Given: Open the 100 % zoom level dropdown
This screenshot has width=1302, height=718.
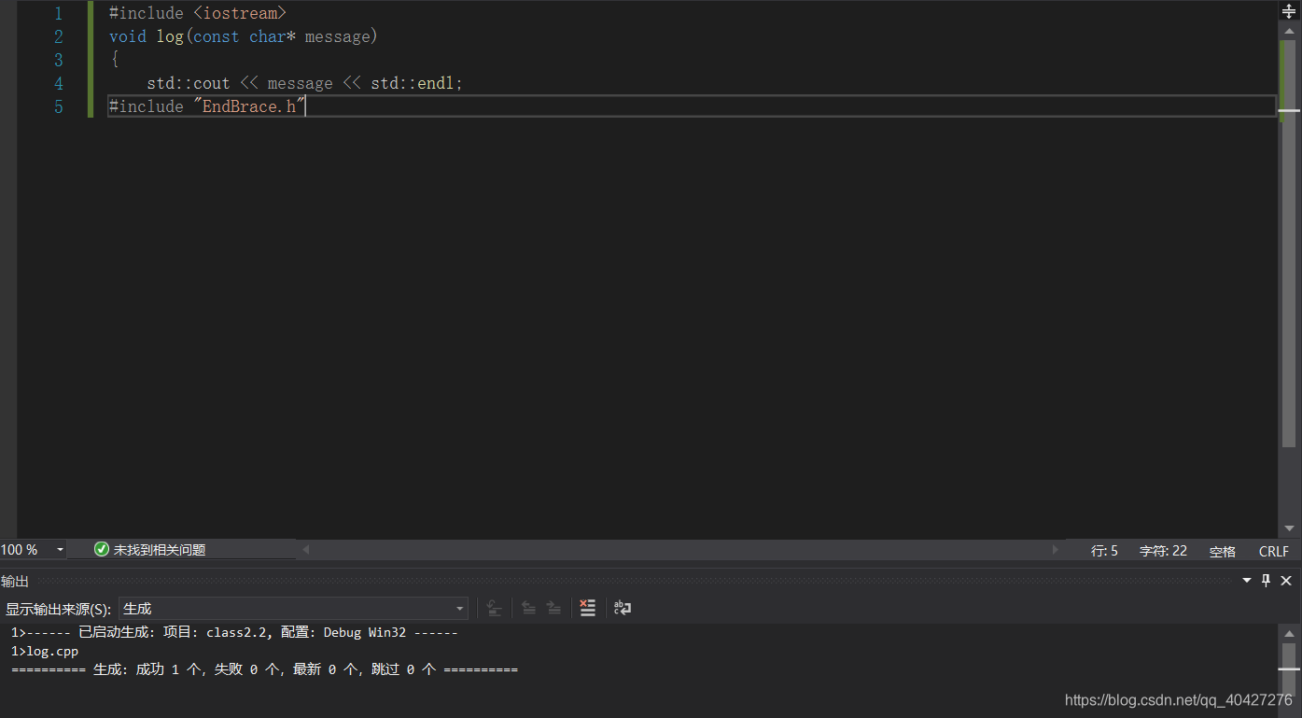Looking at the screenshot, I should [61, 550].
